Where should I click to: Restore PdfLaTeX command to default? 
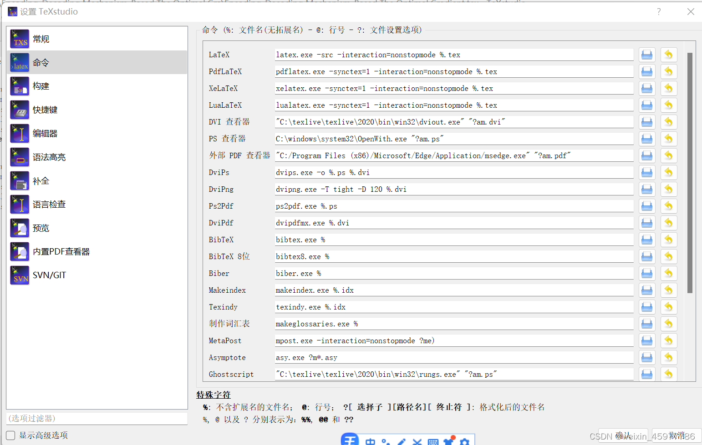click(669, 71)
